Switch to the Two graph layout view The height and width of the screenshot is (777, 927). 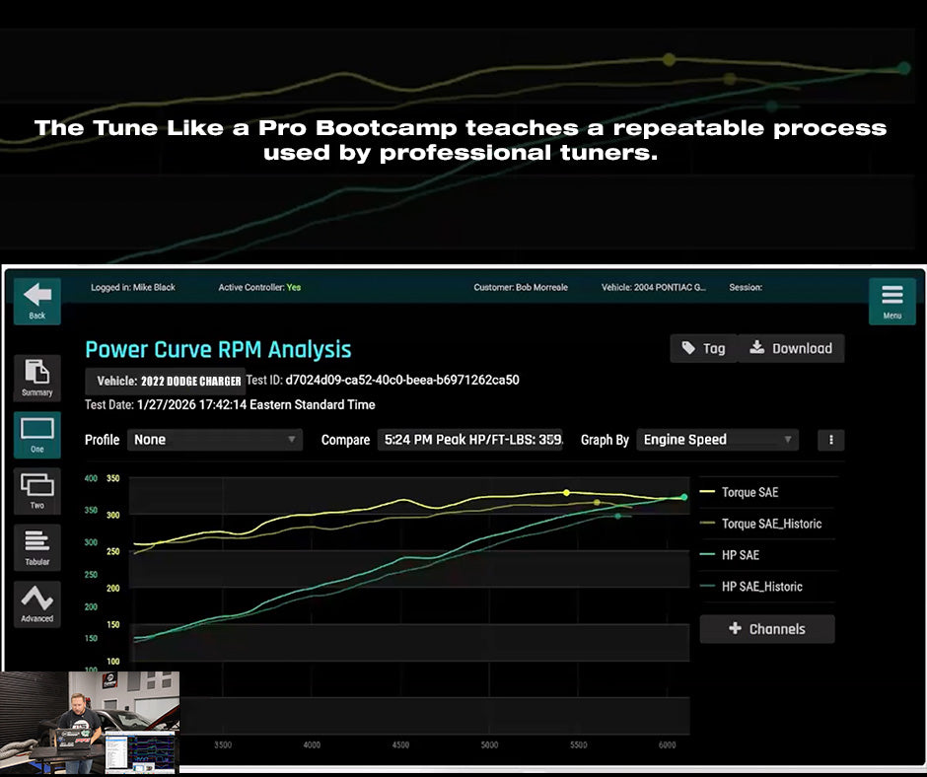(37, 491)
